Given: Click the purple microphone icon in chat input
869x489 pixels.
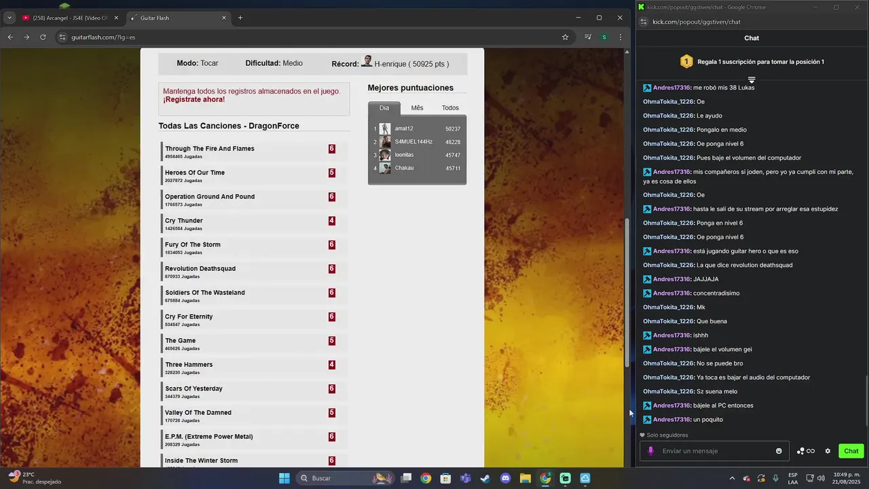Looking at the screenshot, I should pos(650,451).
